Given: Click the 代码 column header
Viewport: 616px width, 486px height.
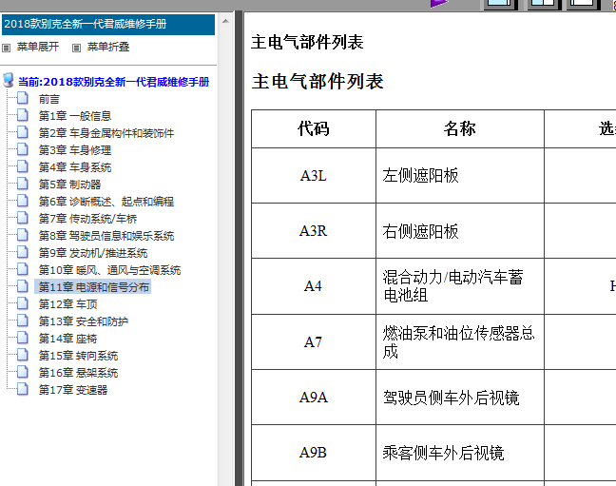Looking at the screenshot, I should 314,129.
